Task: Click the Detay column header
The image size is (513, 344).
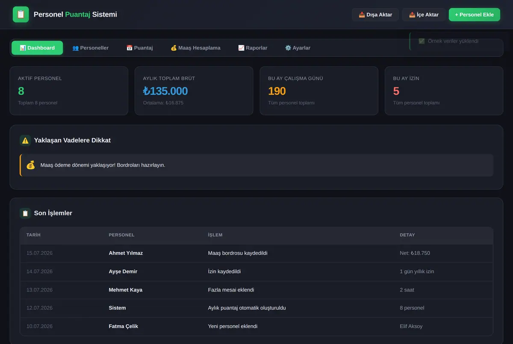Action: coord(407,235)
